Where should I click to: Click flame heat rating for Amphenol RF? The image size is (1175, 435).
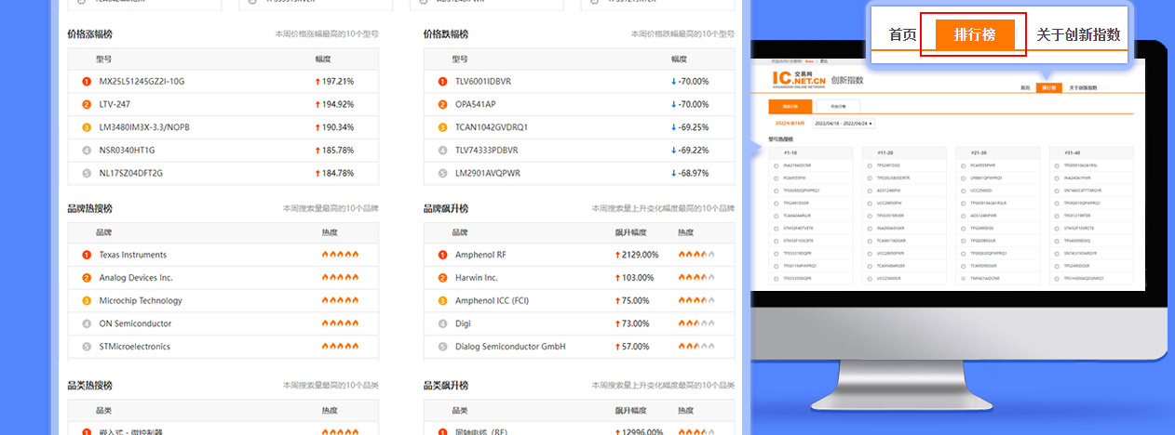coord(696,255)
